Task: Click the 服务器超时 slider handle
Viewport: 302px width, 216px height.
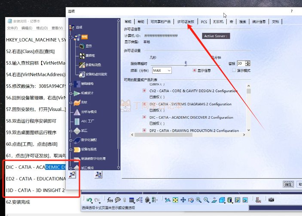Action: pyautogui.click(x=186, y=63)
